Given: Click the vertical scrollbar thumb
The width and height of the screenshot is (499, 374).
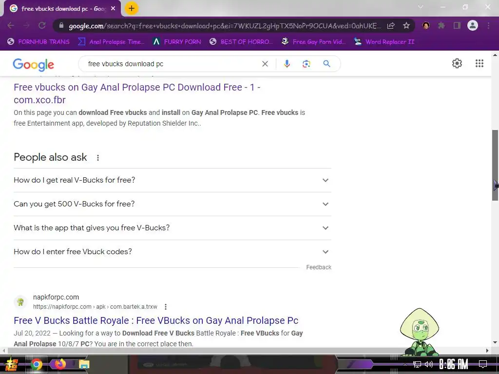Looking at the screenshot, I should [x=495, y=165].
